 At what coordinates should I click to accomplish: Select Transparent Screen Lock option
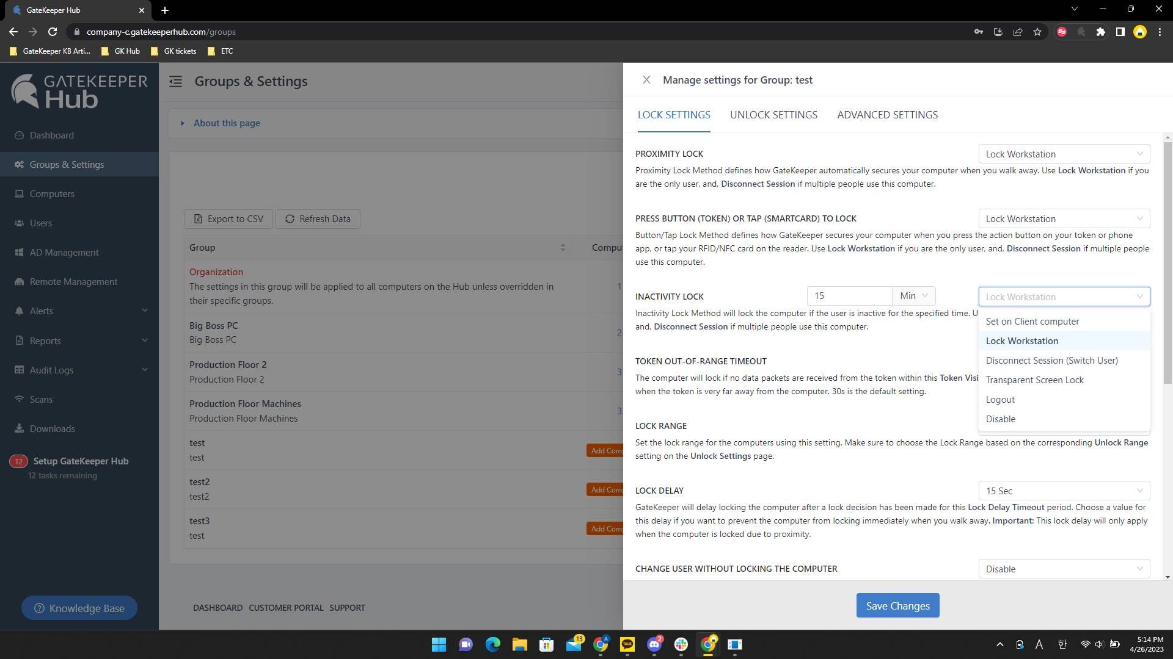pyautogui.click(x=1064, y=380)
